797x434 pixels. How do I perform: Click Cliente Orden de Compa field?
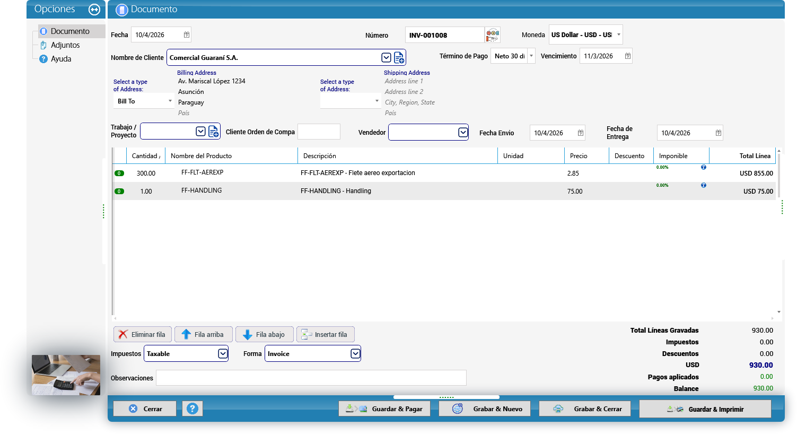(x=319, y=132)
